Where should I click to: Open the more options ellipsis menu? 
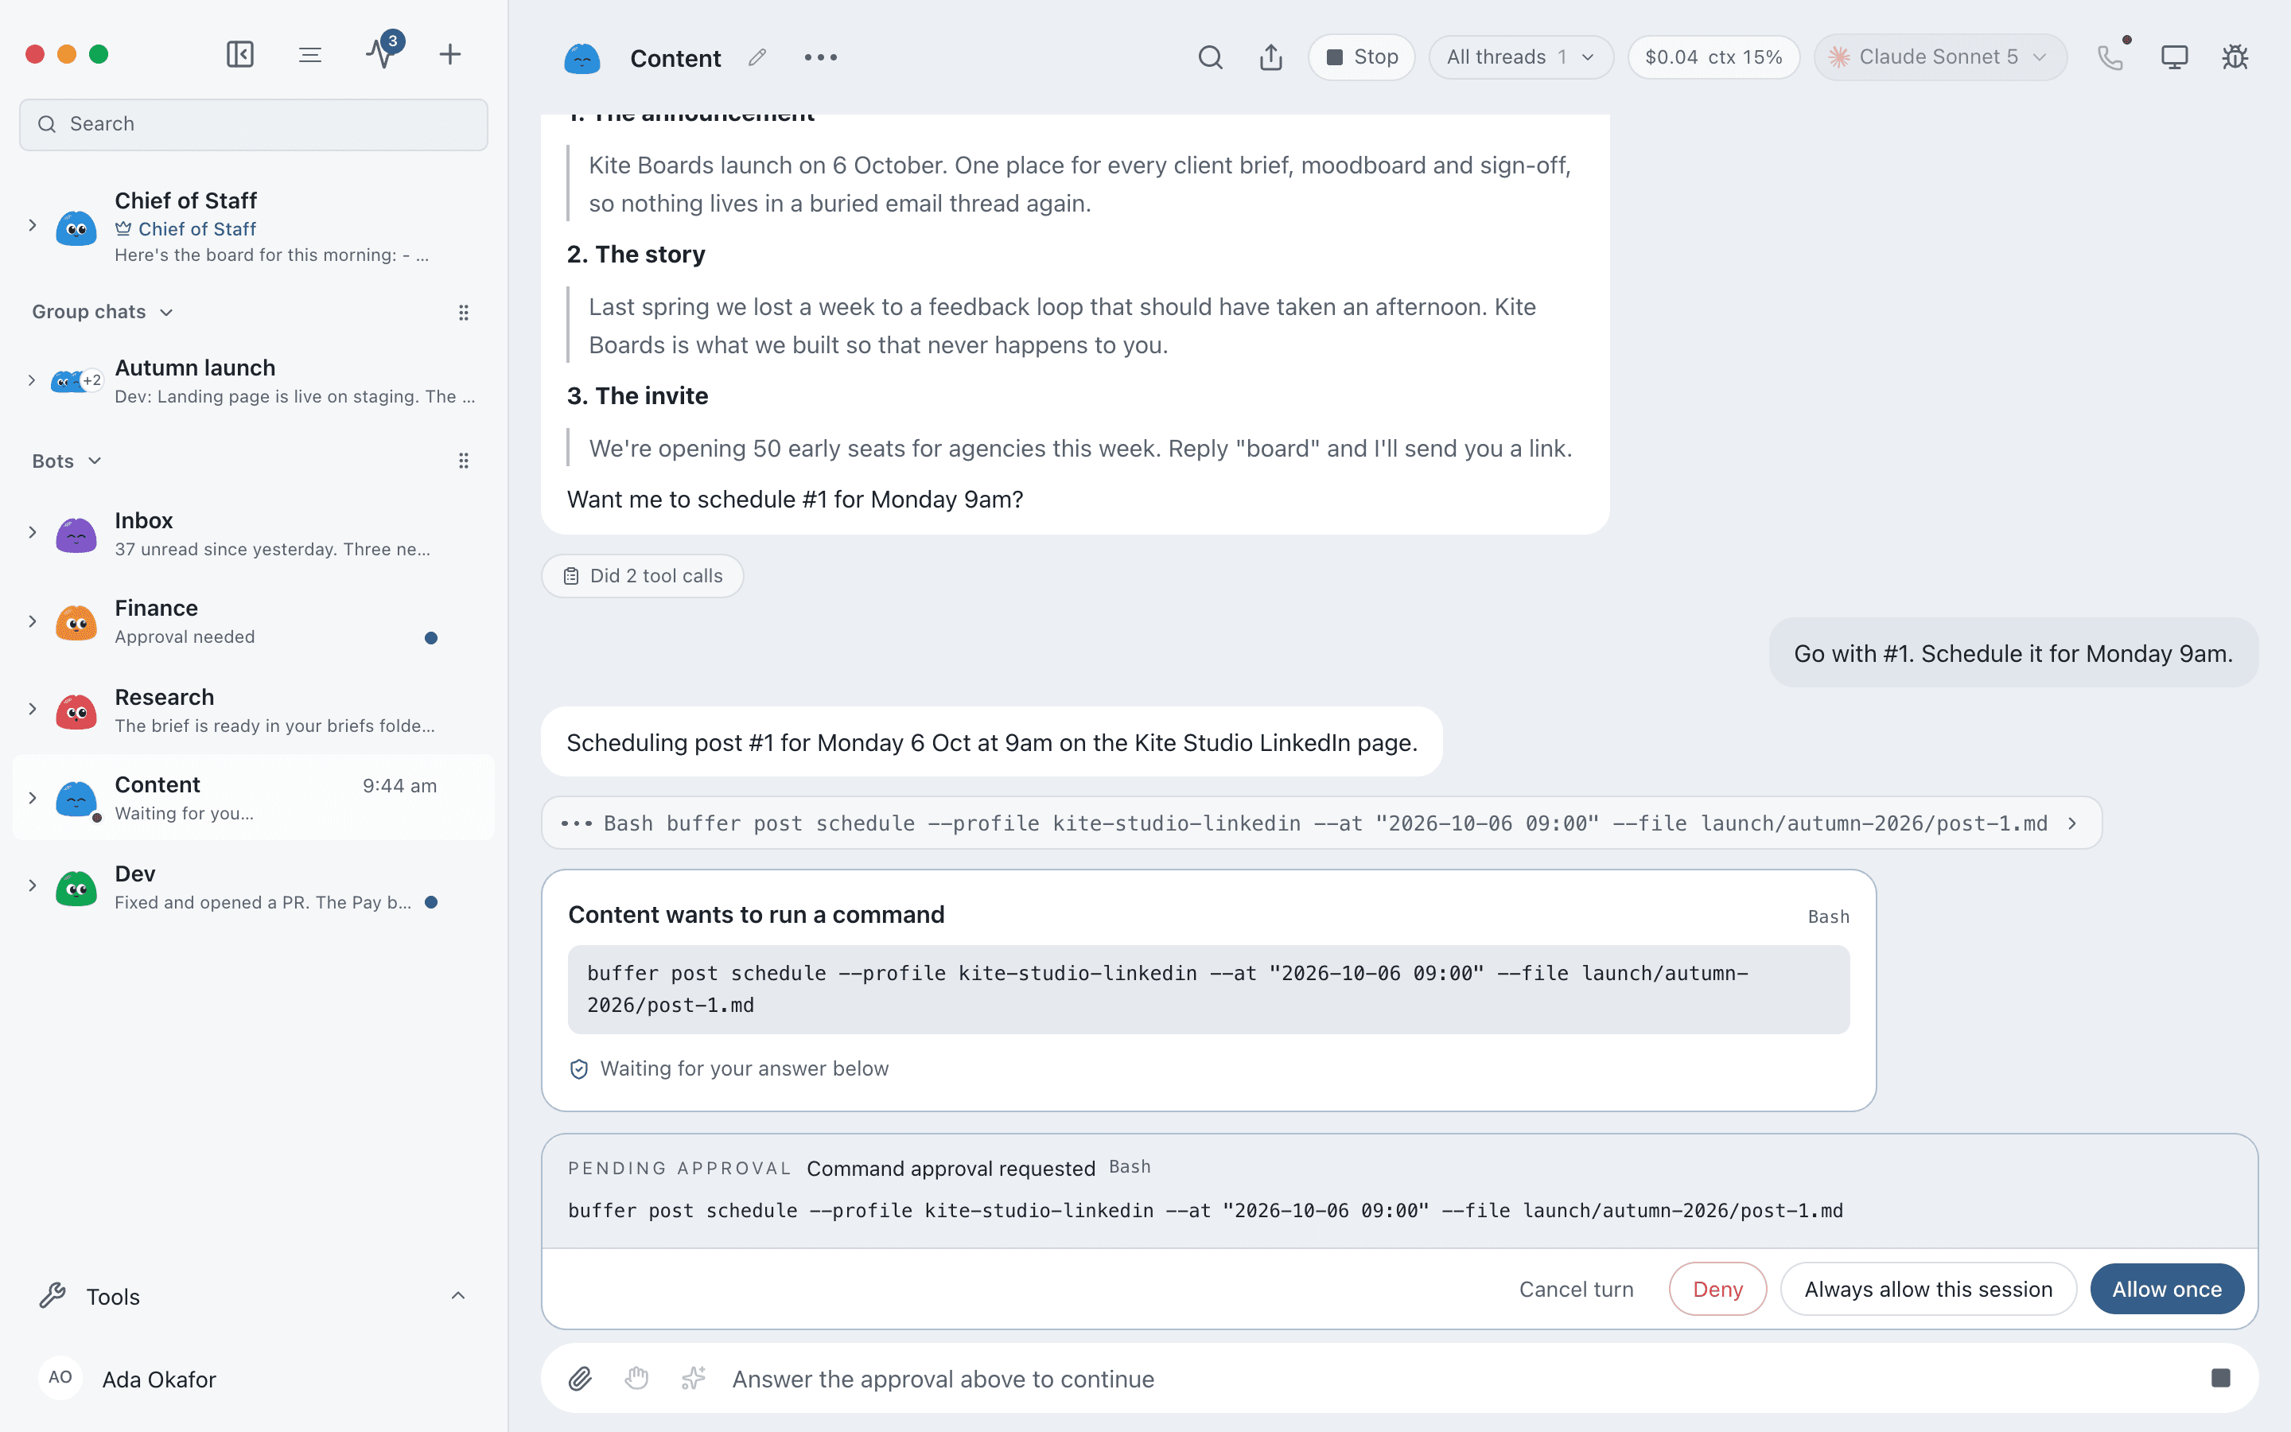click(821, 58)
